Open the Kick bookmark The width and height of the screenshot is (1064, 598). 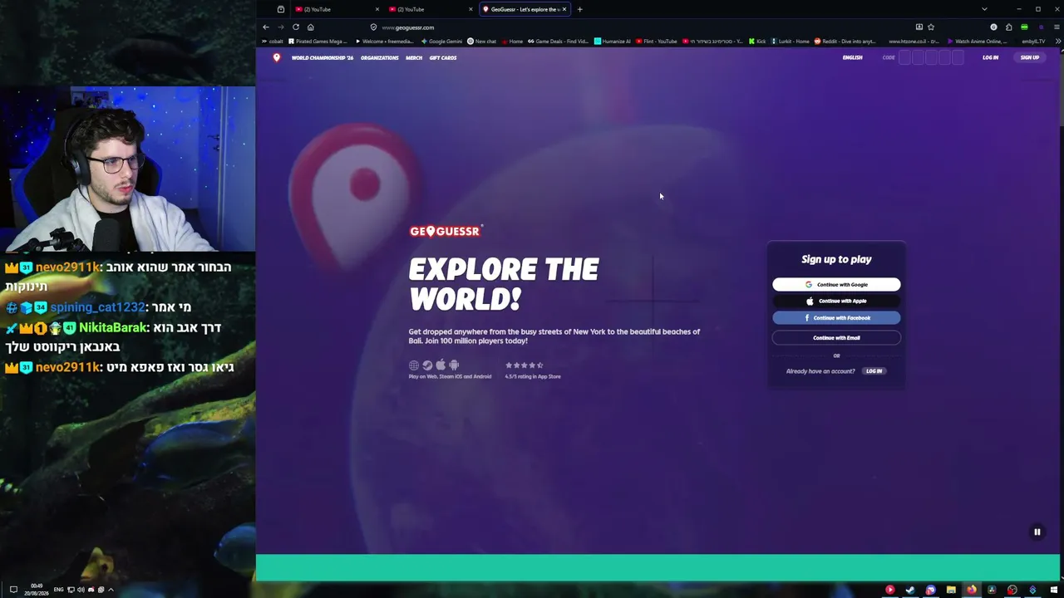757,42
